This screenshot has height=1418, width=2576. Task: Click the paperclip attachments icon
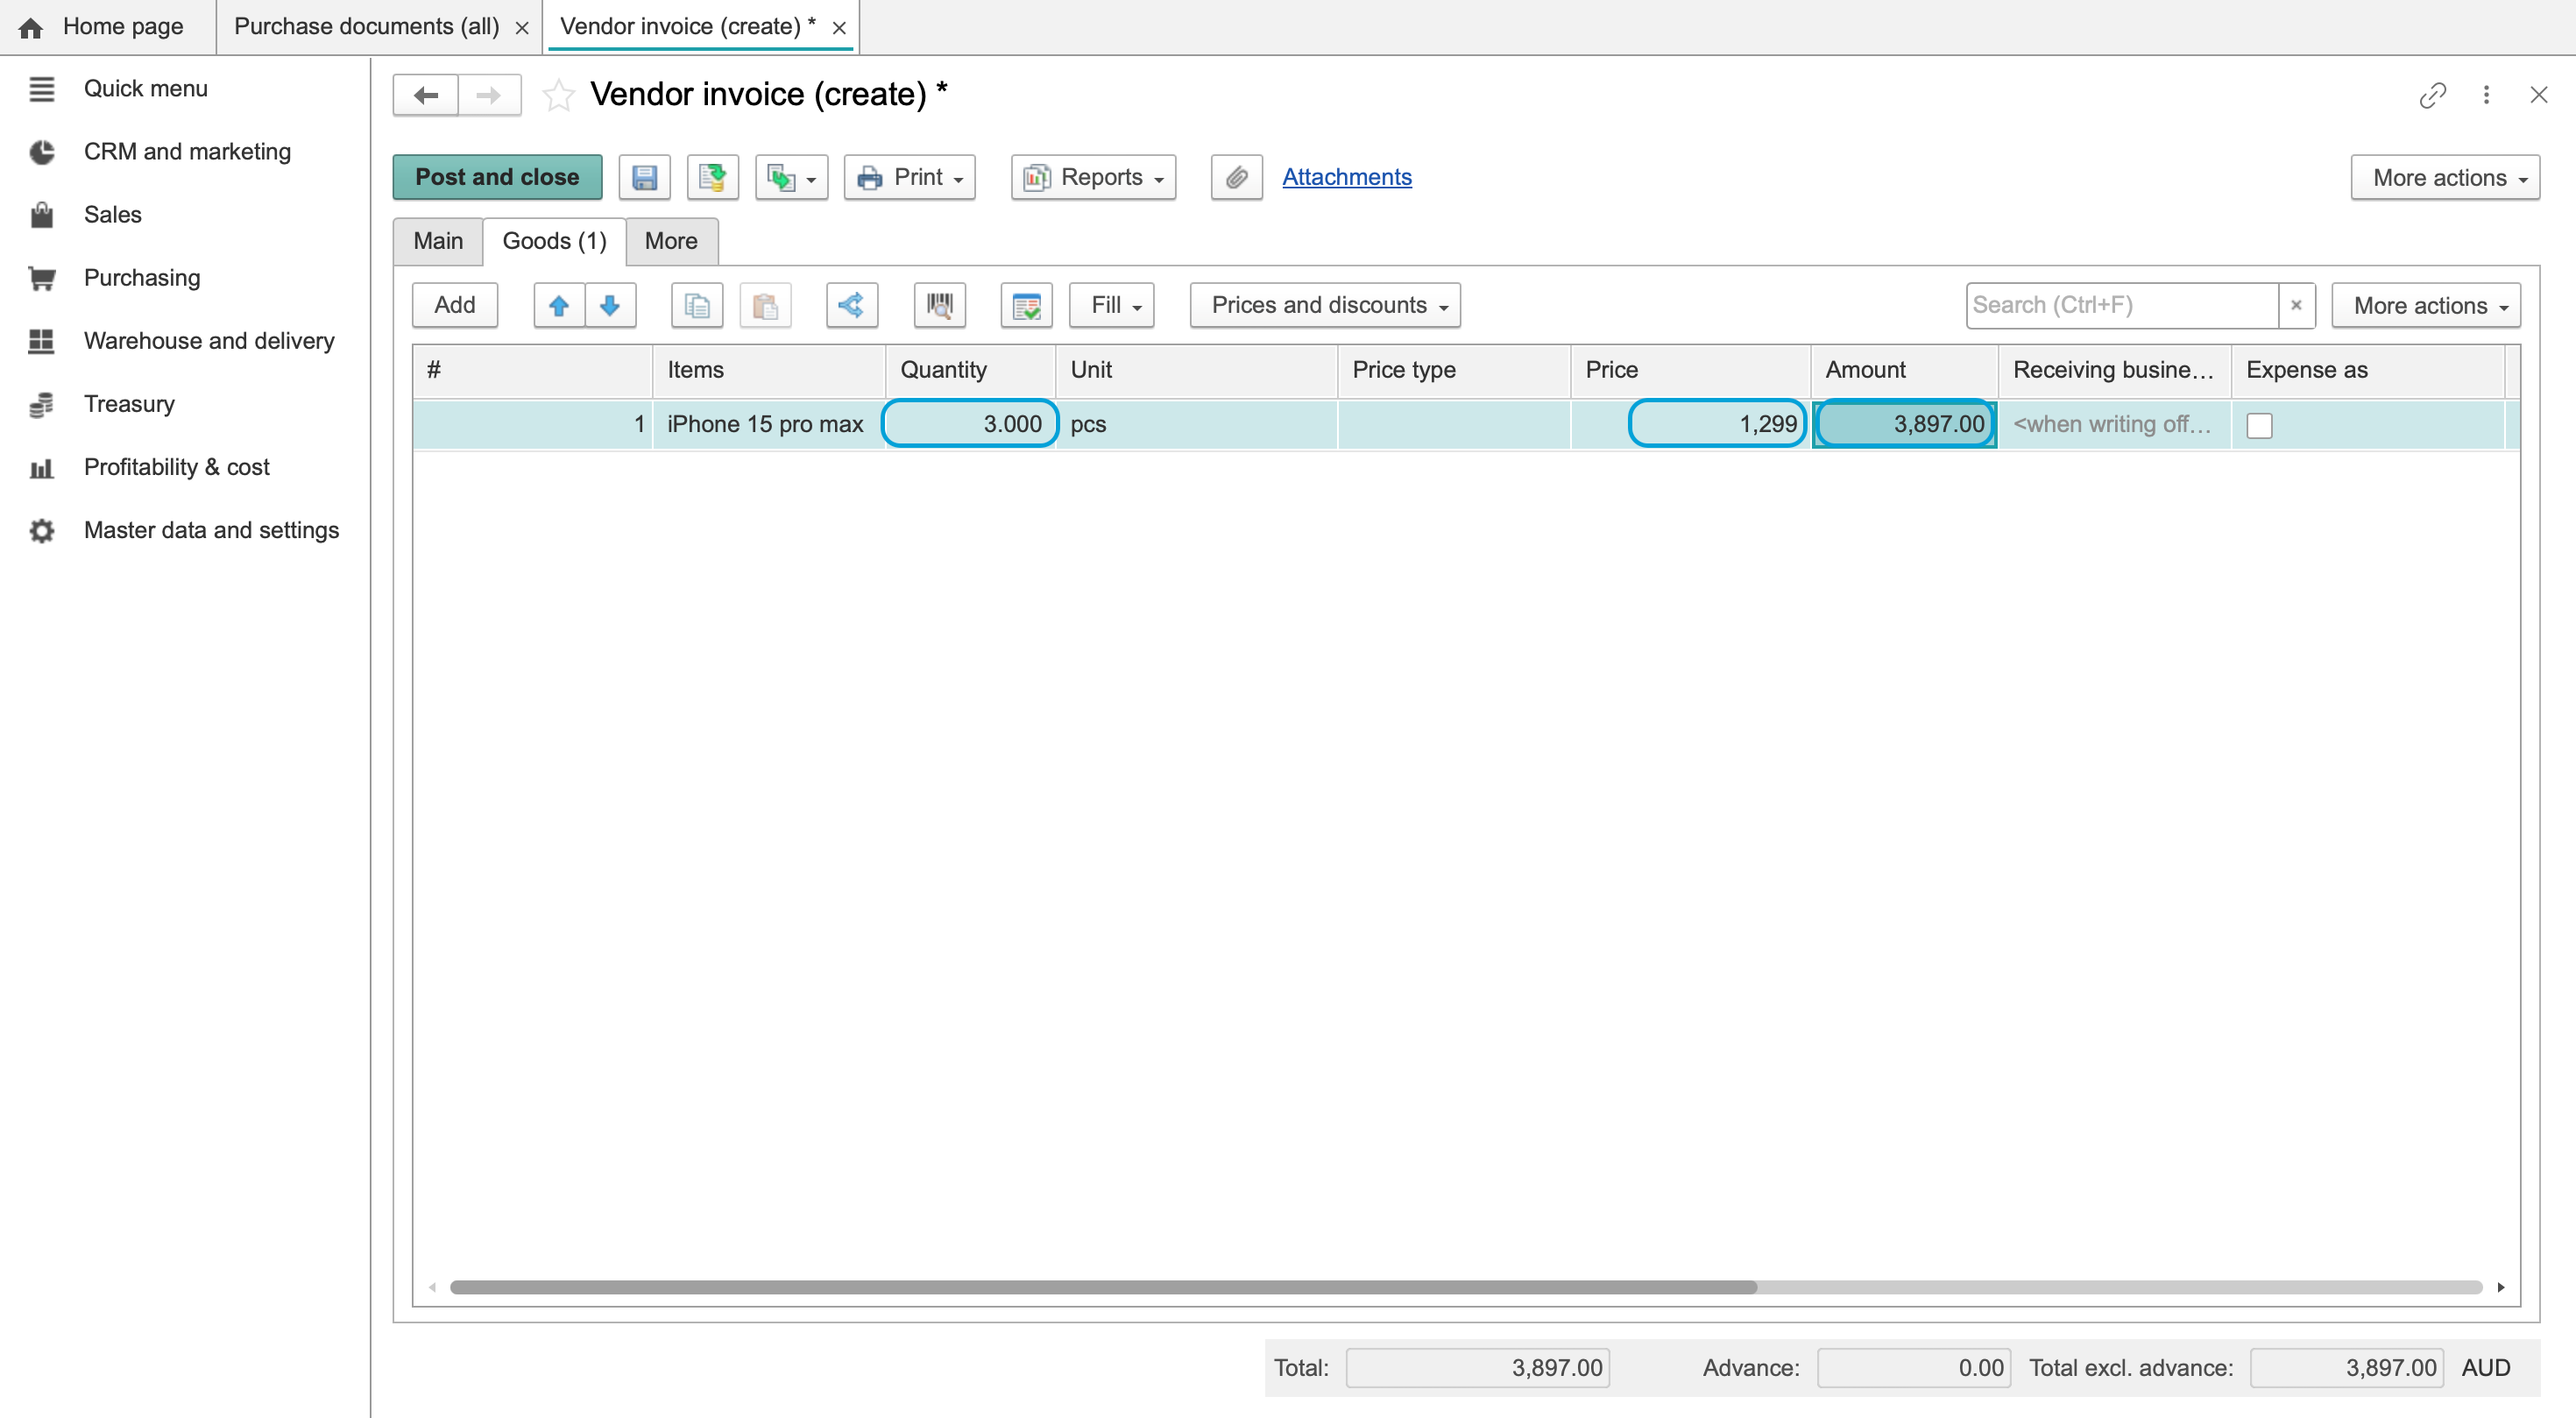tap(1236, 177)
